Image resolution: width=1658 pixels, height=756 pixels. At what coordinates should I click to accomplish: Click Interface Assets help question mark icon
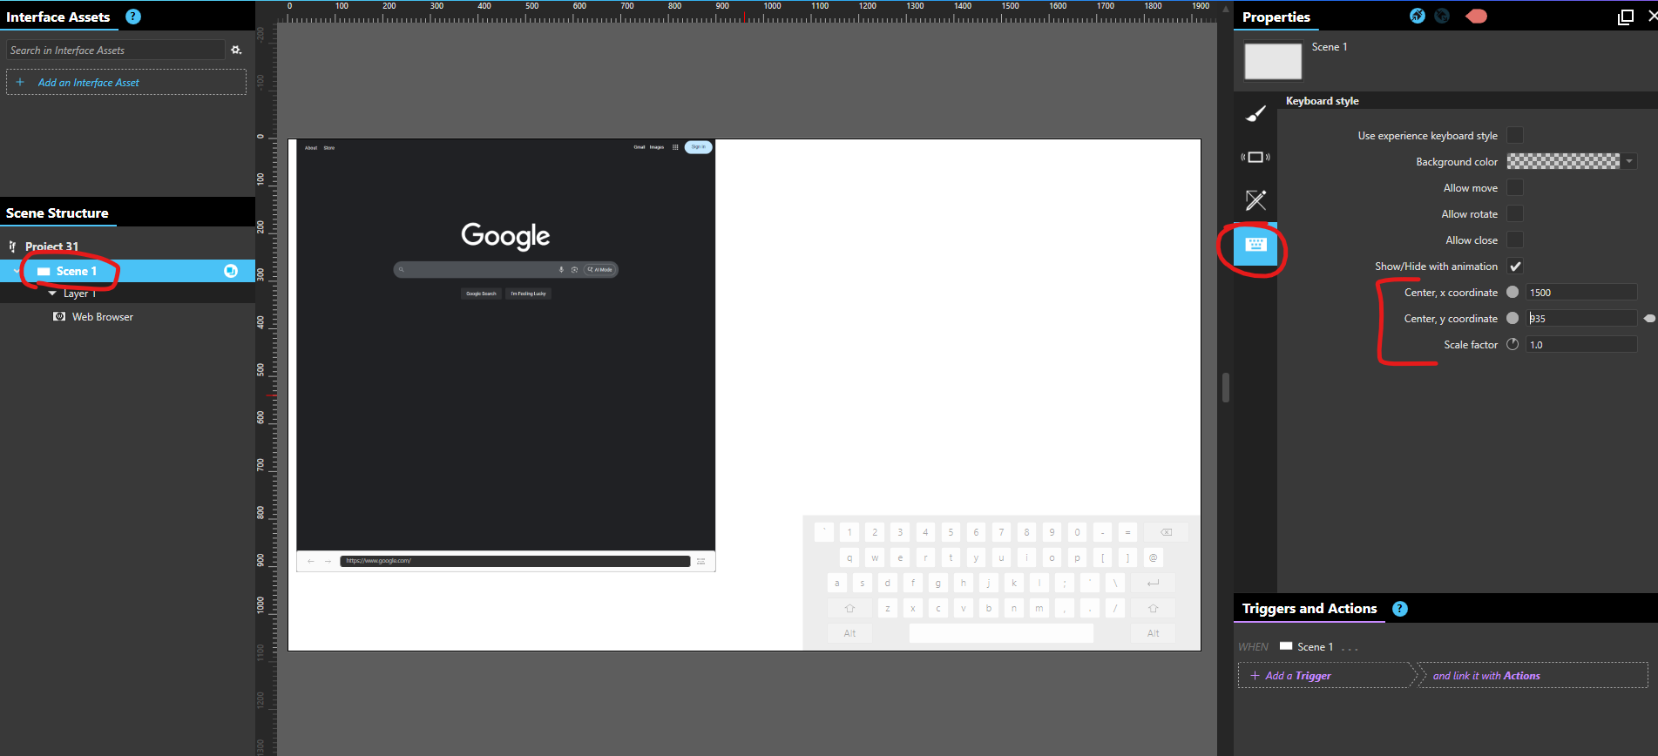(x=133, y=17)
